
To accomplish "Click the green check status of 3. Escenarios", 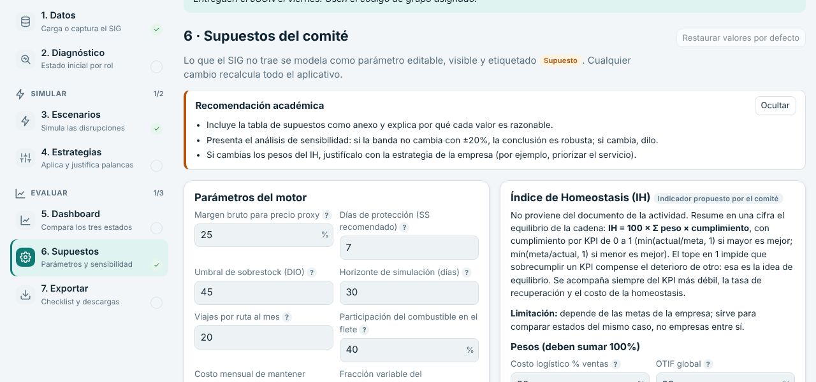I will coord(156,129).
